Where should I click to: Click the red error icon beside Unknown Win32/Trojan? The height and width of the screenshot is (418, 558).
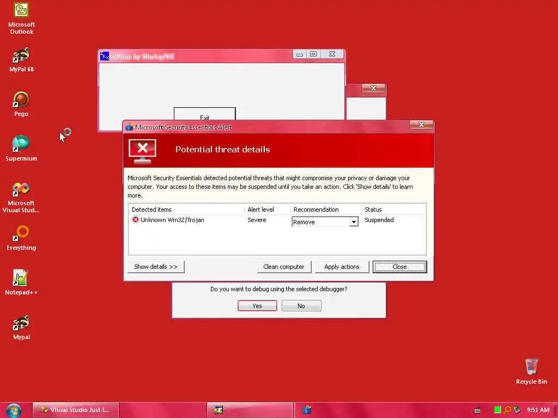click(136, 220)
